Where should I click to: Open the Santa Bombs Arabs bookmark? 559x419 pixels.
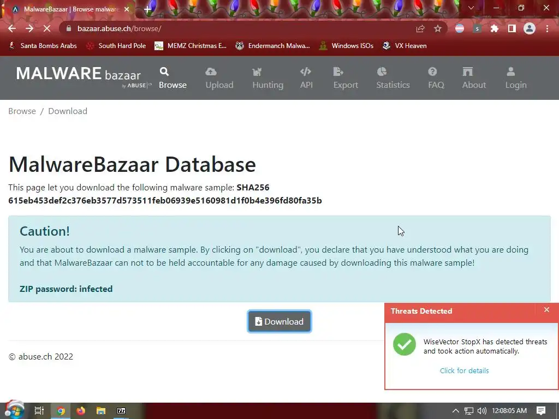click(x=43, y=46)
